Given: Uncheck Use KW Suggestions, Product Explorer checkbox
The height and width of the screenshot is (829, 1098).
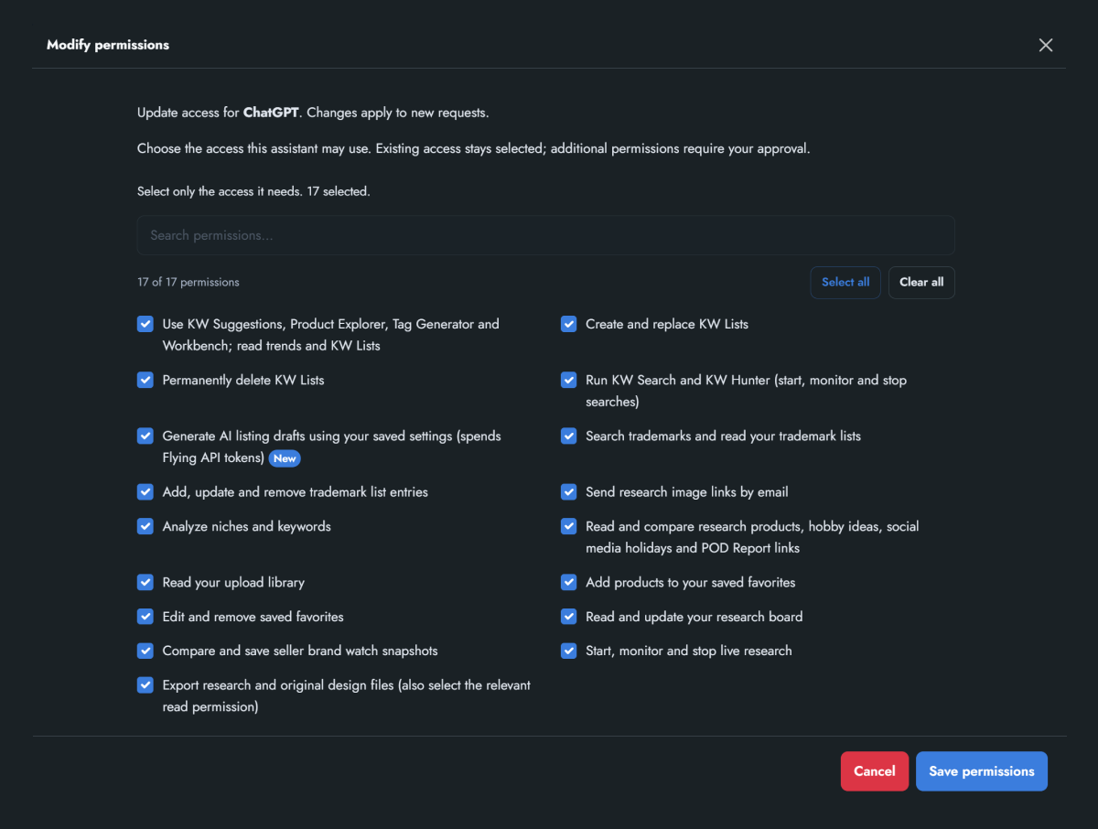Looking at the screenshot, I should click(x=145, y=324).
